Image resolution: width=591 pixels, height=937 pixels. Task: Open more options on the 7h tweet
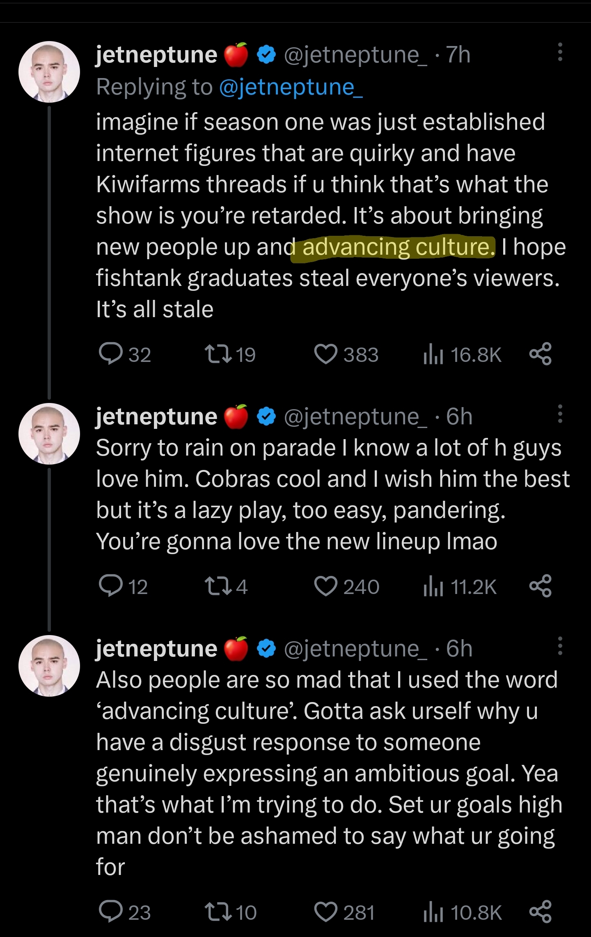560,53
